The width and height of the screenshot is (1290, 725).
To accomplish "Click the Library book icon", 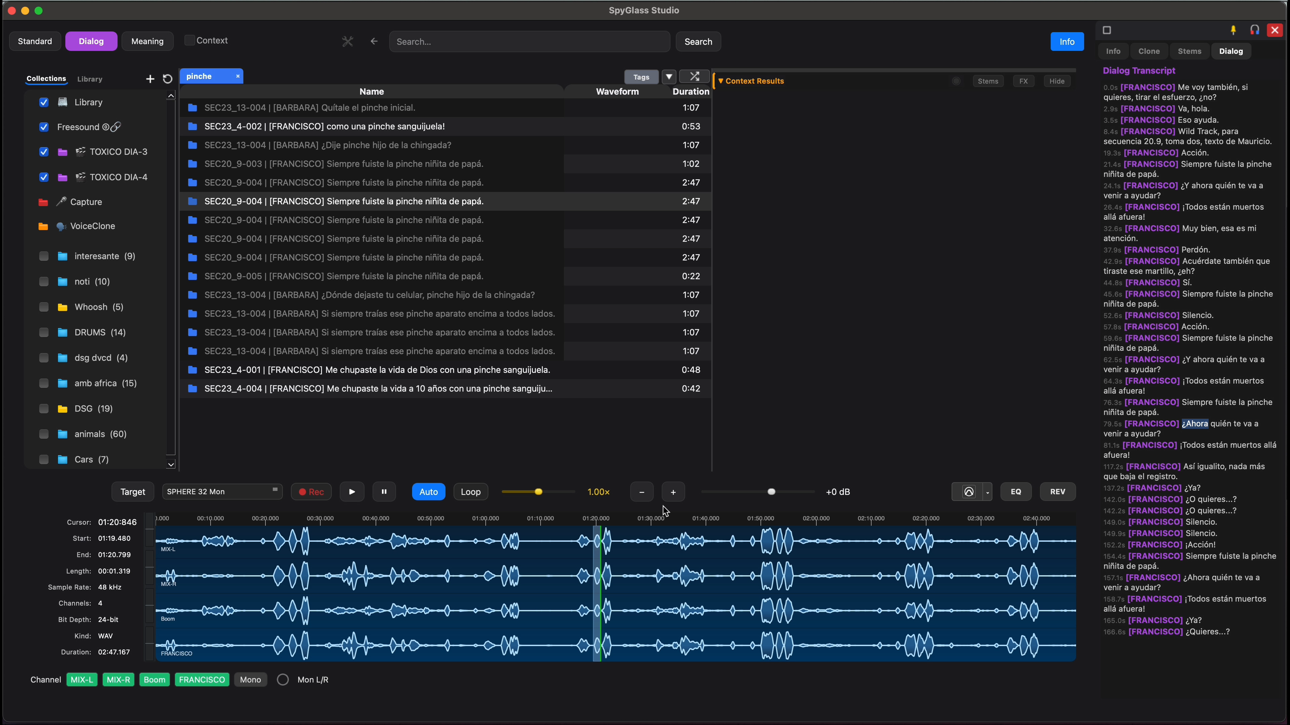I will (x=62, y=102).
